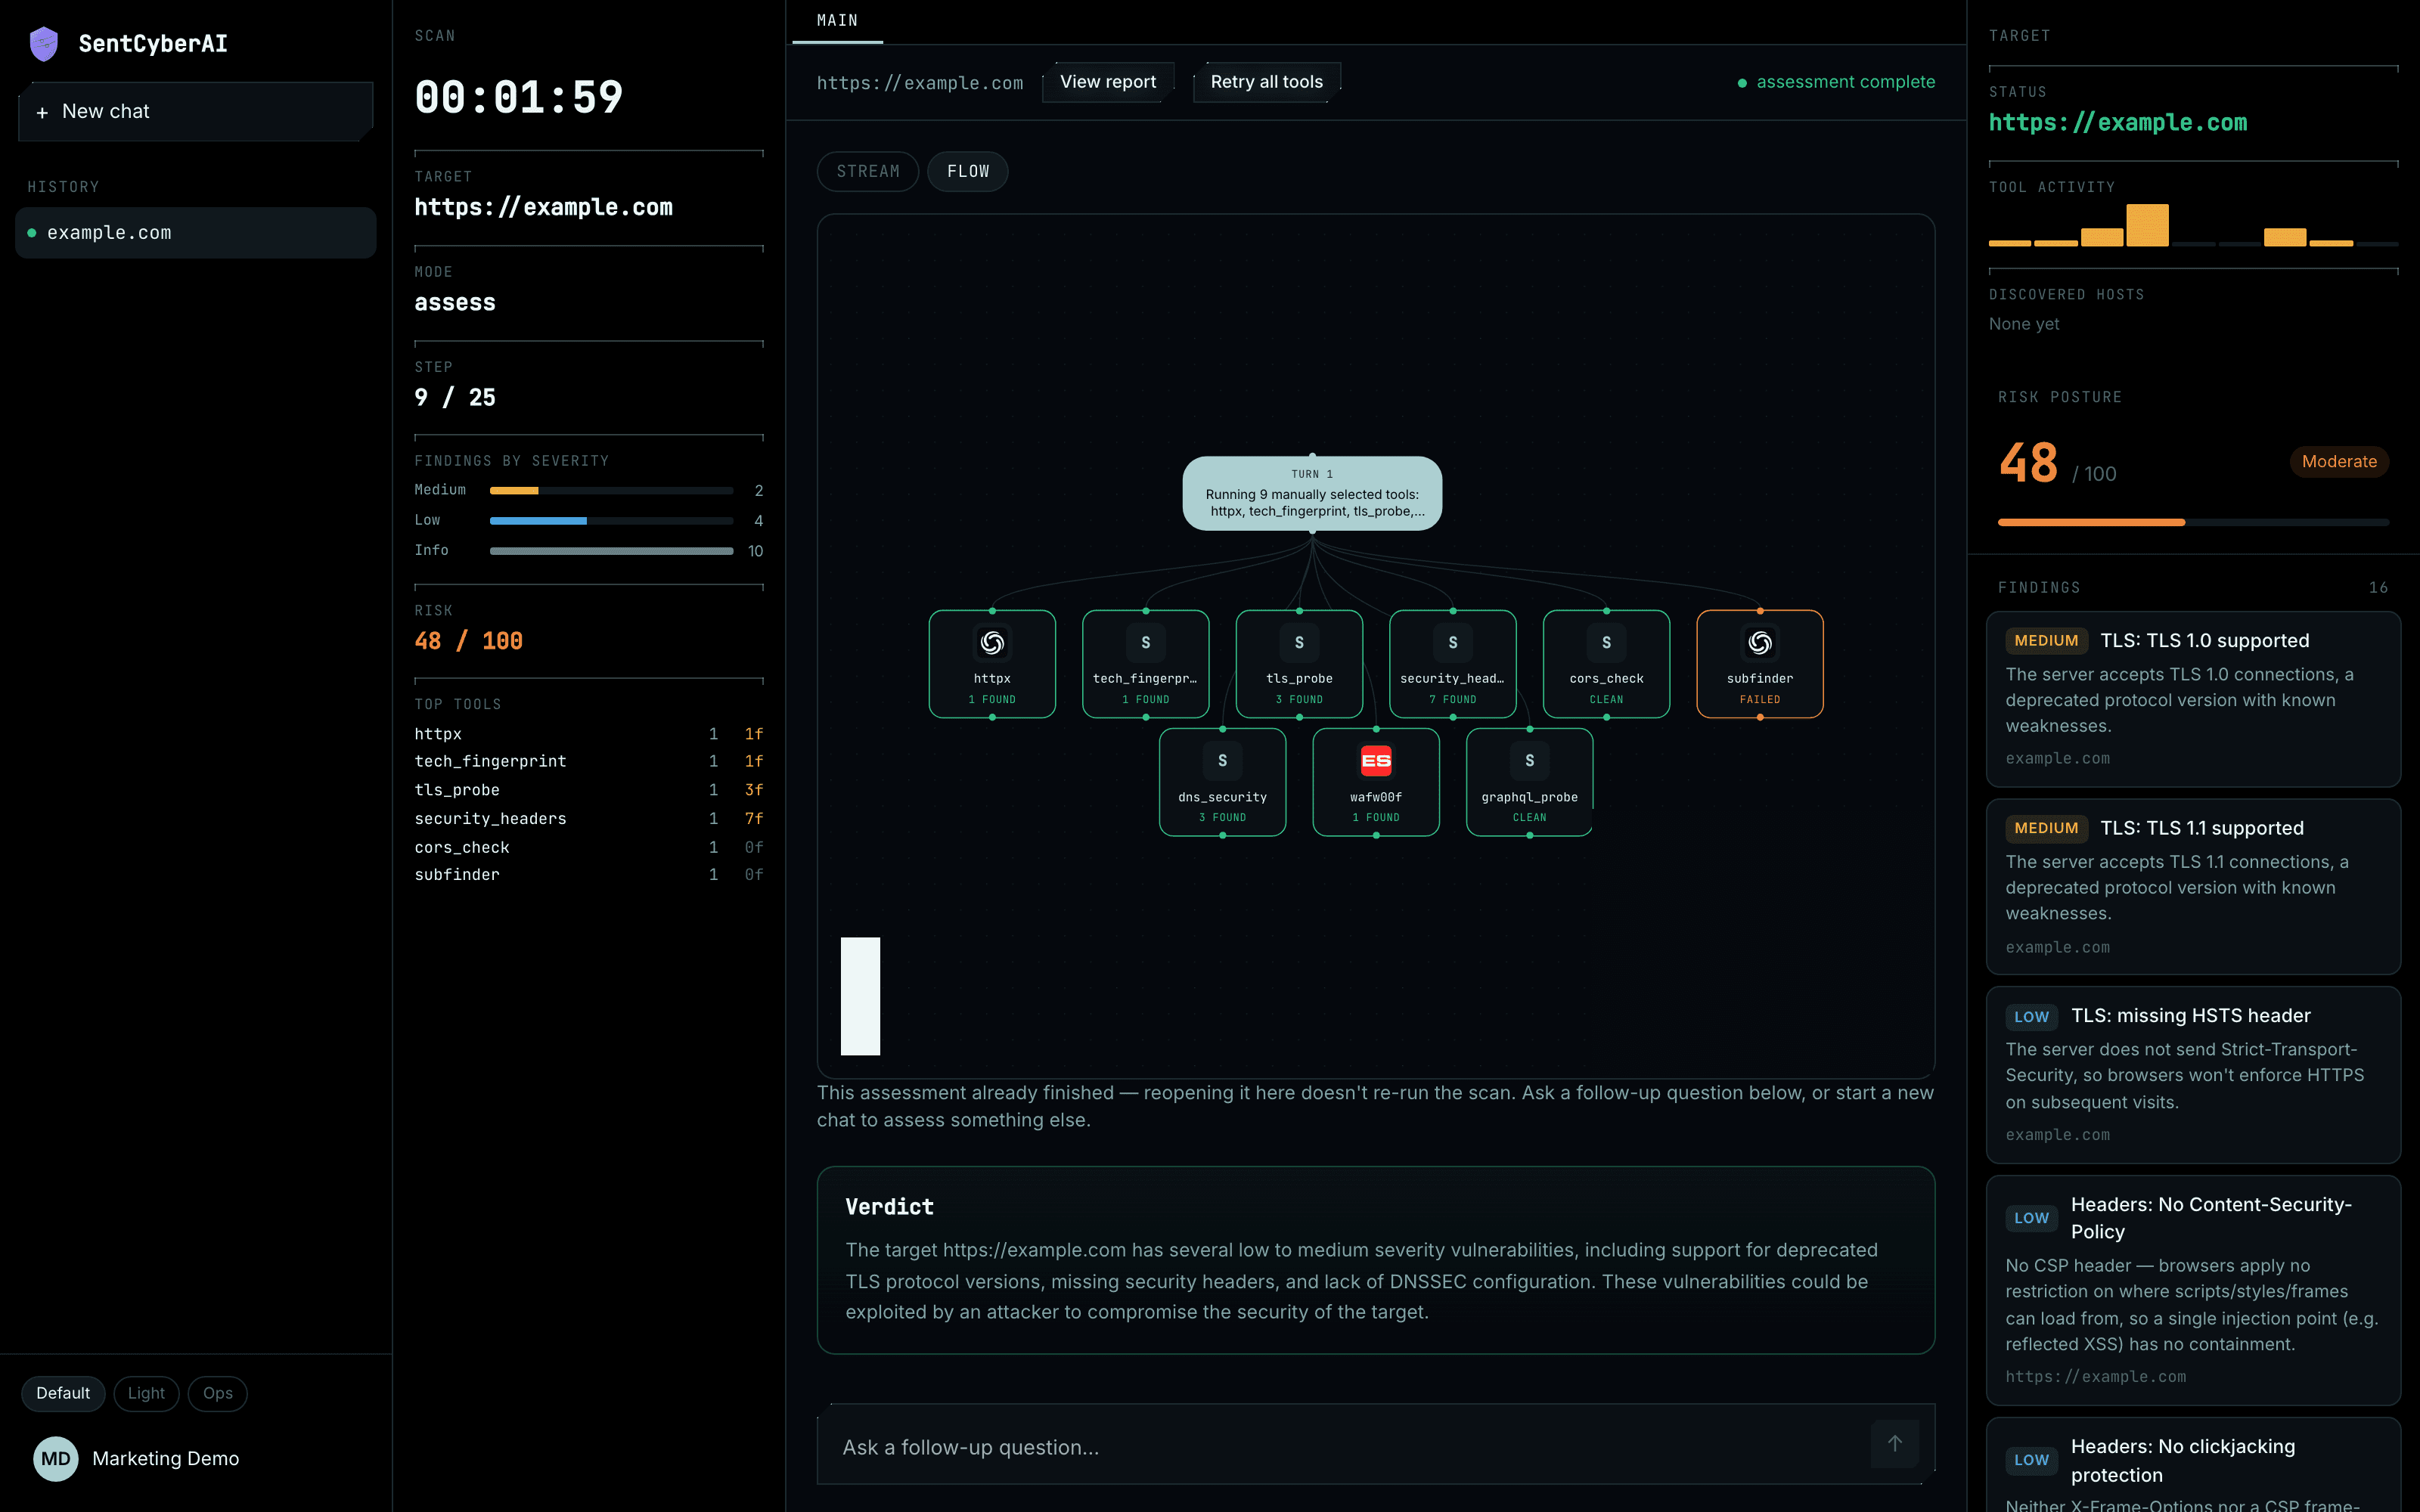This screenshot has height=1512, width=2420.
Task: Click the red wafw00f node icon
Action: (1376, 760)
